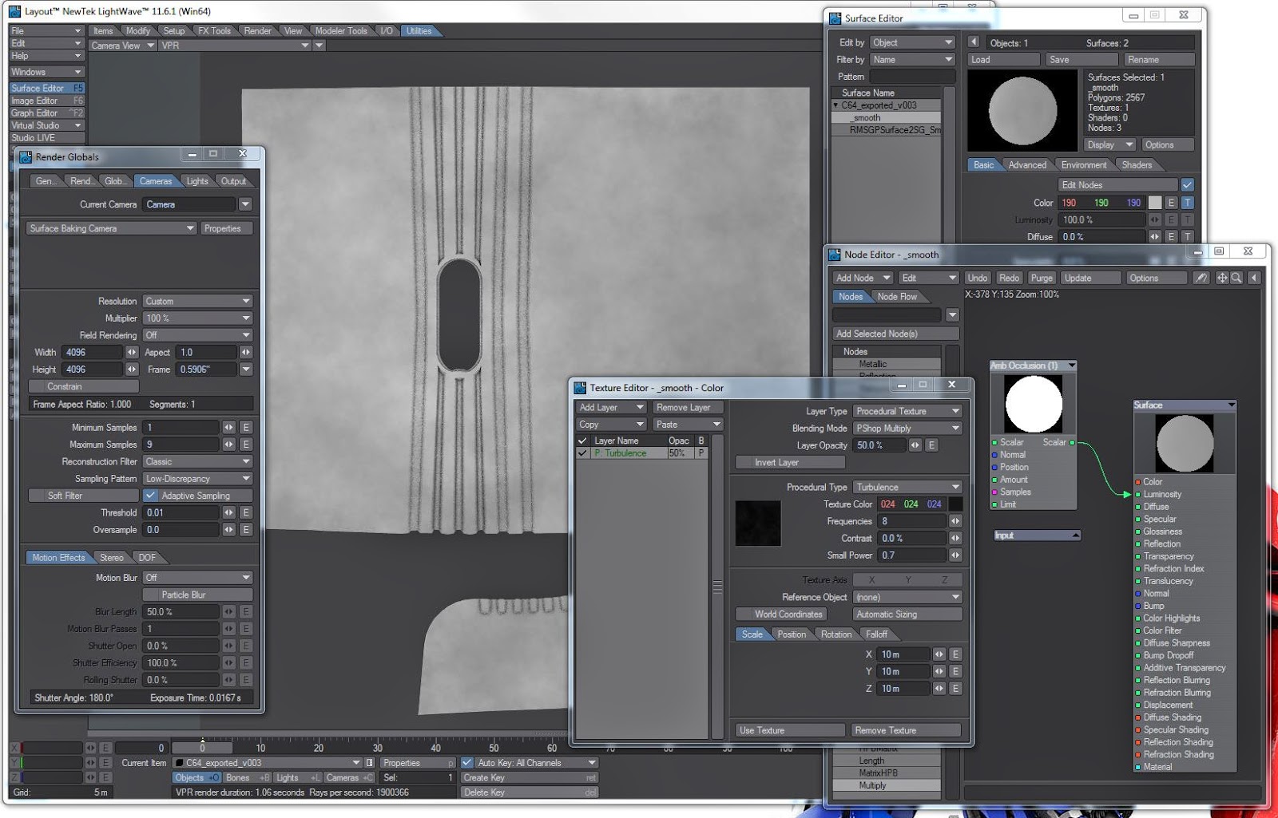Switch to the Node Flow tab
This screenshot has height=818, width=1278.
click(x=897, y=297)
